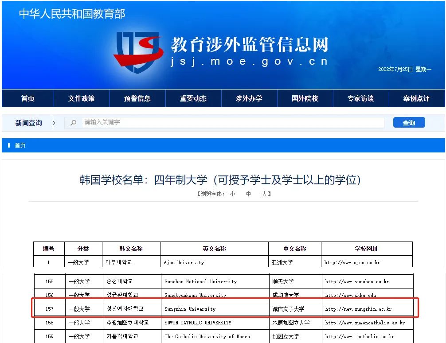This screenshot has width=446, height=343.
Task: Click the 首页 breadcrumb link
Action: 20,145
